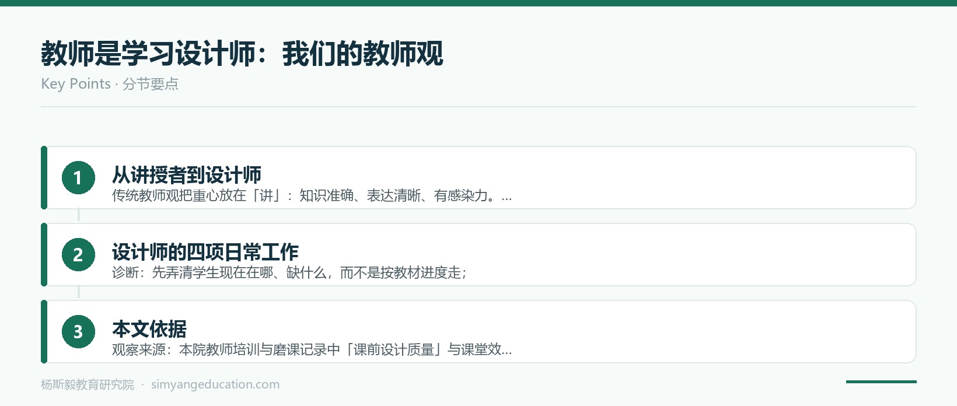Screen dimensions: 957x406
Task: Click the footer text 杨斯毅教育研究院
Action: tap(88, 384)
